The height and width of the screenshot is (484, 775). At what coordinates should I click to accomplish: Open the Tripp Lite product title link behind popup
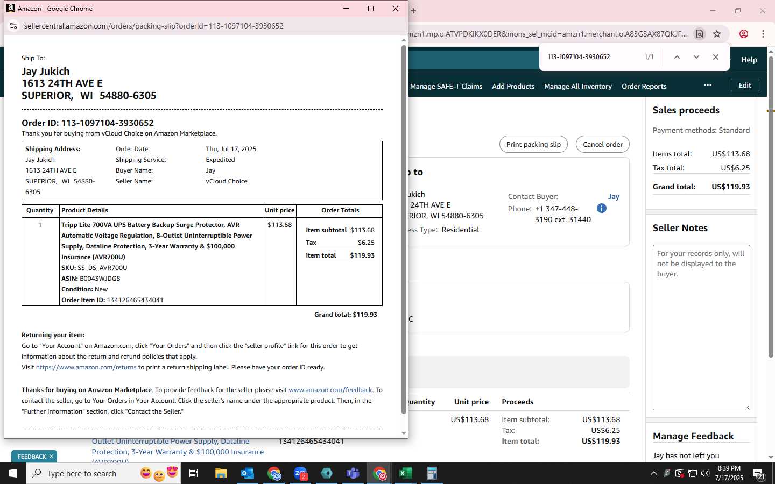[178, 451]
